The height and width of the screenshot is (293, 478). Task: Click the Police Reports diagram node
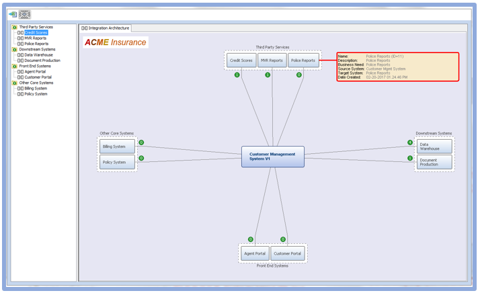tap(303, 60)
